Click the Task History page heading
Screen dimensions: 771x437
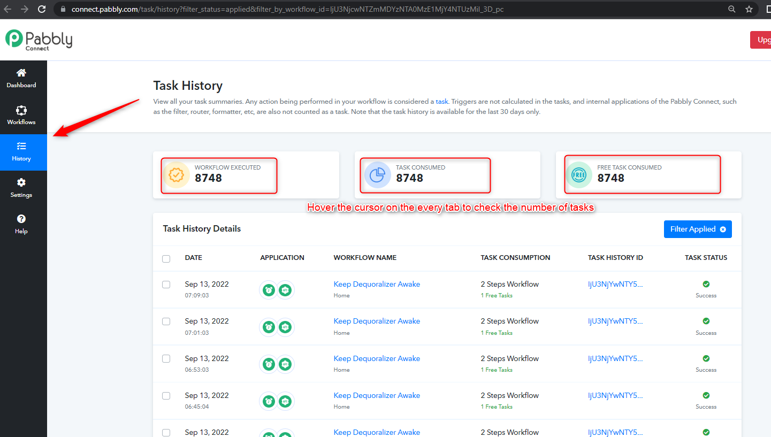pos(188,86)
